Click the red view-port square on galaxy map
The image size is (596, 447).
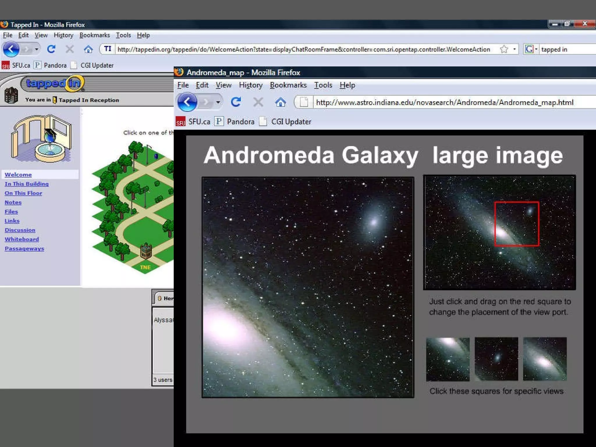pyautogui.click(x=517, y=223)
